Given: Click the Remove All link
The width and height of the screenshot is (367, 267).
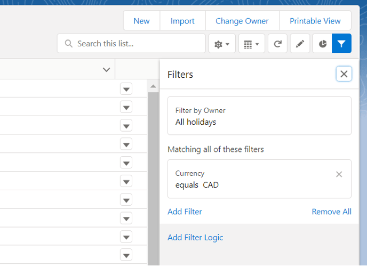Looking at the screenshot, I should pyautogui.click(x=331, y=212).
